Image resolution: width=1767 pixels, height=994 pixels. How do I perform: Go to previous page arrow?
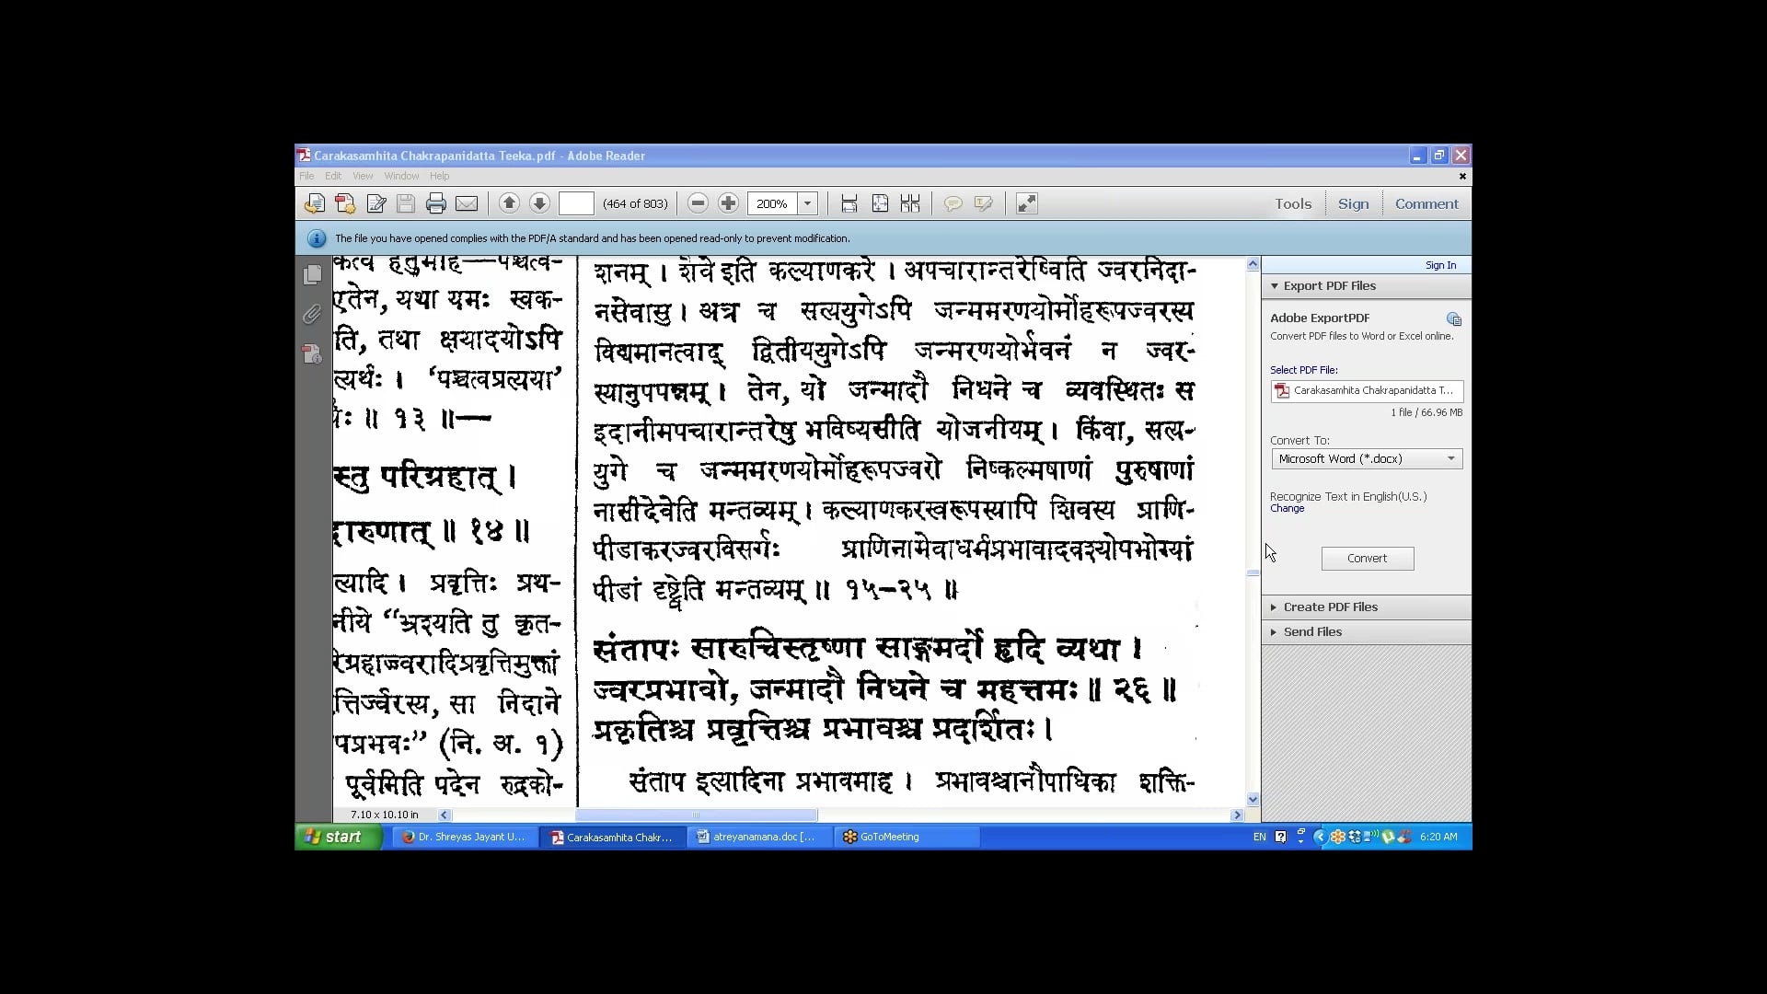[509, 204]
